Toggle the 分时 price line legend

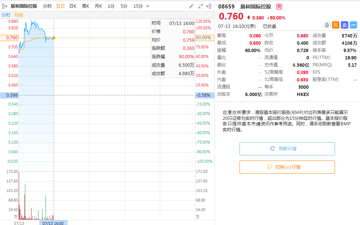tap(6, 15)
